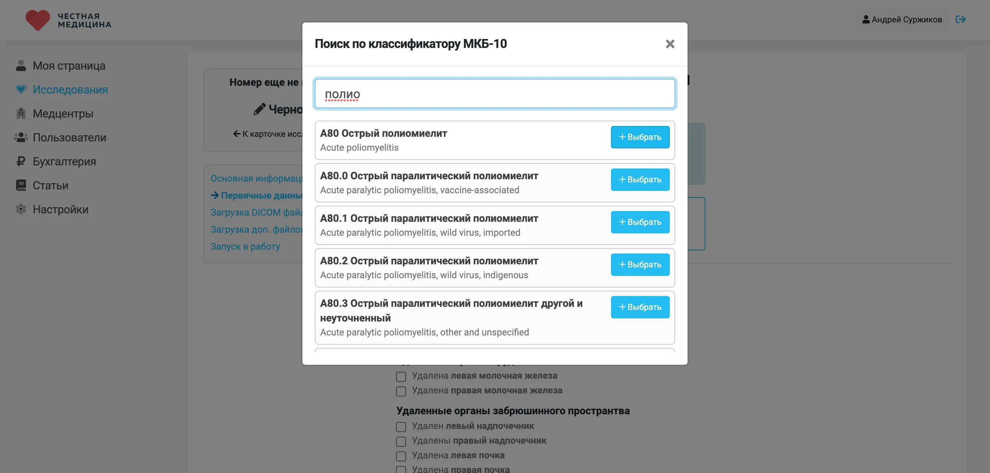Open the Запуск в работу link

click(245, 247)
